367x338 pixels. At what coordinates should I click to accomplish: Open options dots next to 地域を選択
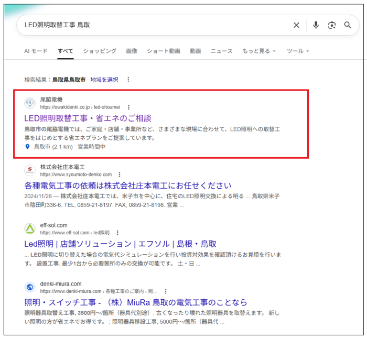[x=128, y=80]
